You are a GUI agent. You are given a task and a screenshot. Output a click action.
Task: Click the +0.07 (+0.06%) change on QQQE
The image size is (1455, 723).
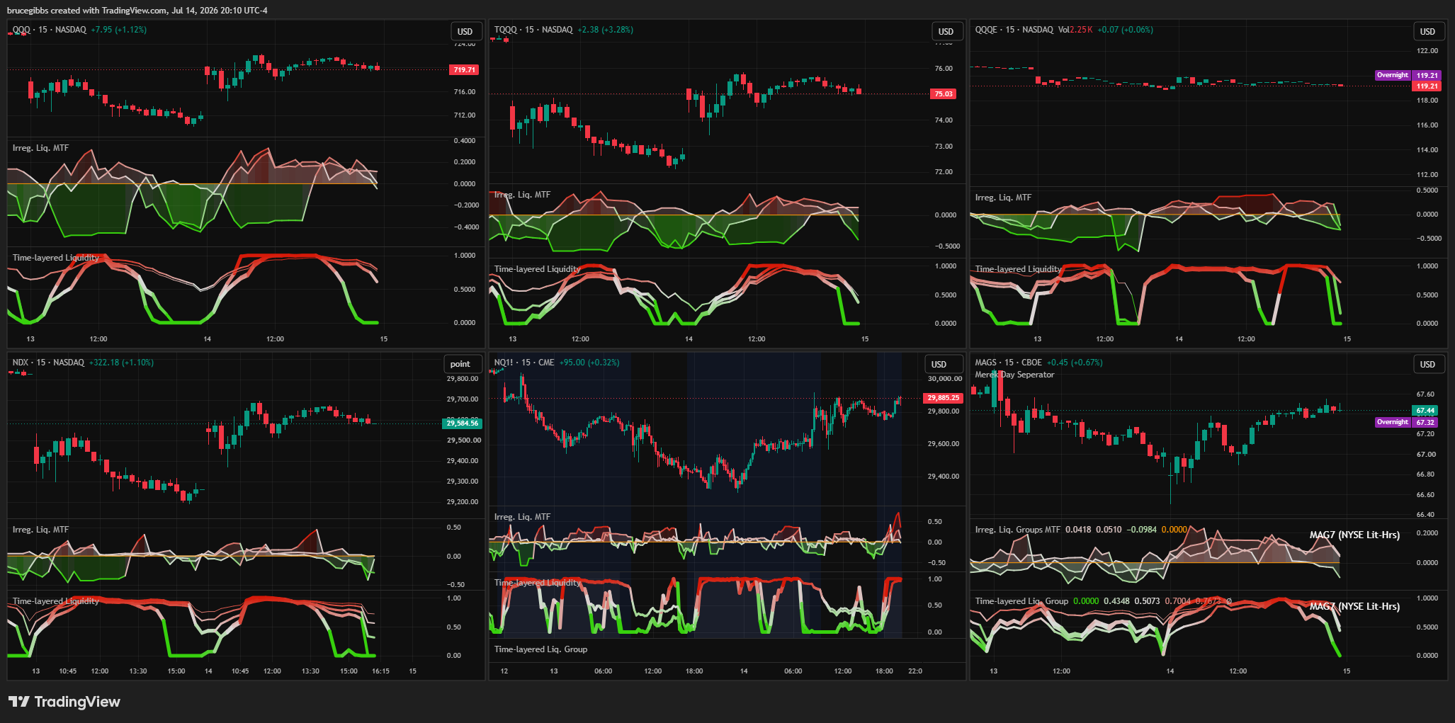pos(1126,30)
